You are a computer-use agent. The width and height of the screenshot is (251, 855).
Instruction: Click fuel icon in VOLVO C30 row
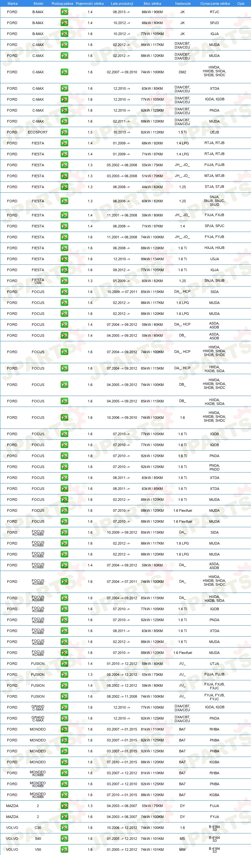click(x=64, y=828)
